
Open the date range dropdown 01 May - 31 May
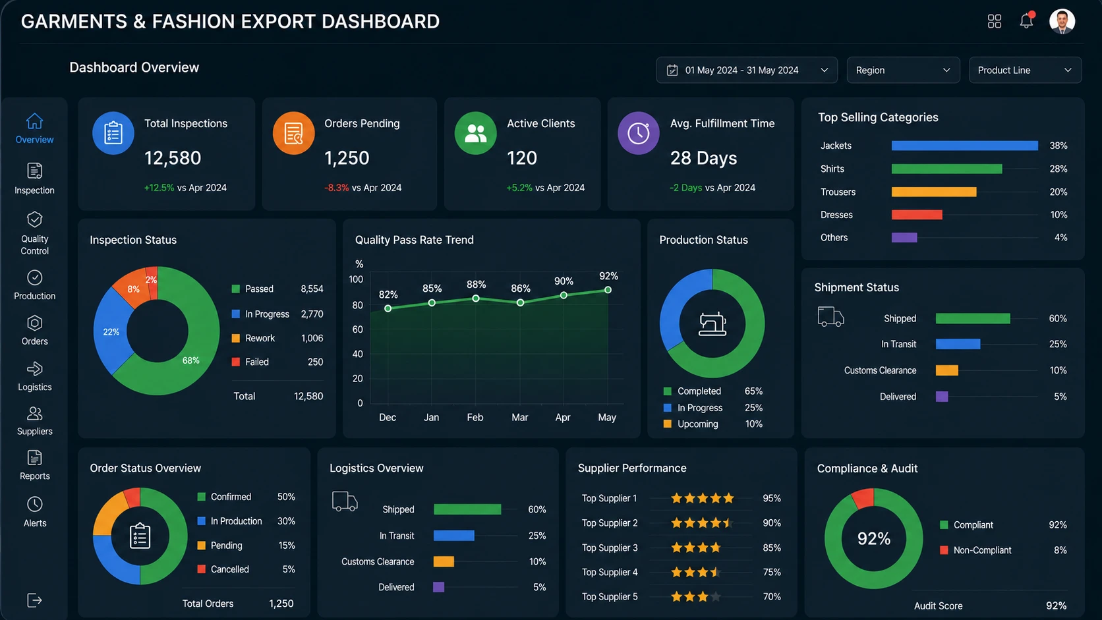(x=747, y=70)
